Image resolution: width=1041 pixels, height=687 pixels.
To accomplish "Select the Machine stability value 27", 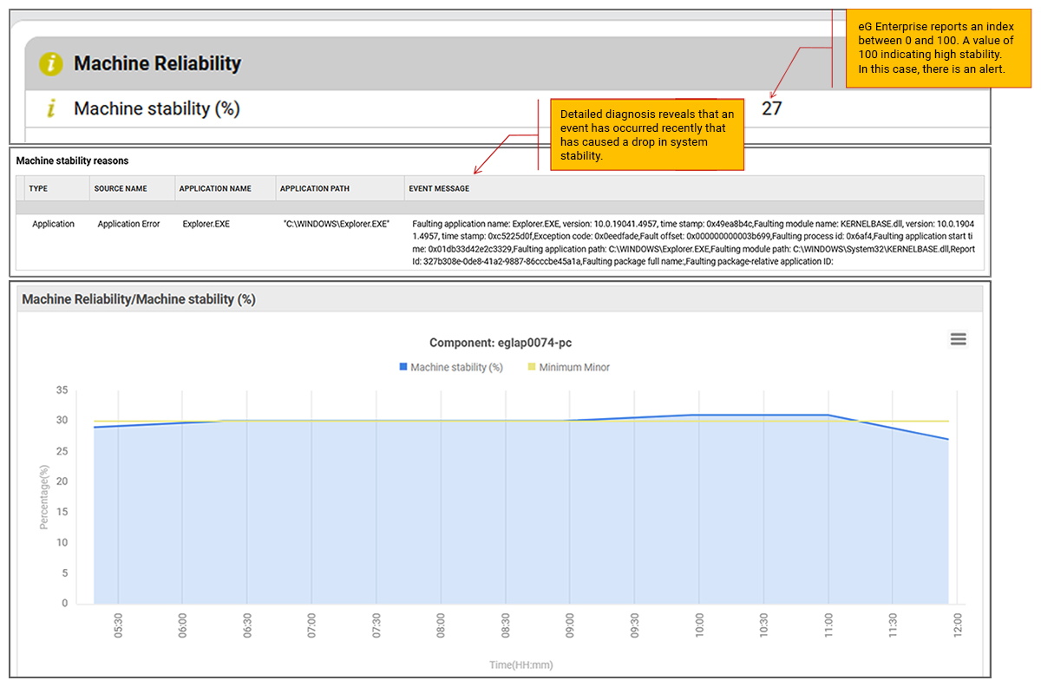I will tap(771, 108).
